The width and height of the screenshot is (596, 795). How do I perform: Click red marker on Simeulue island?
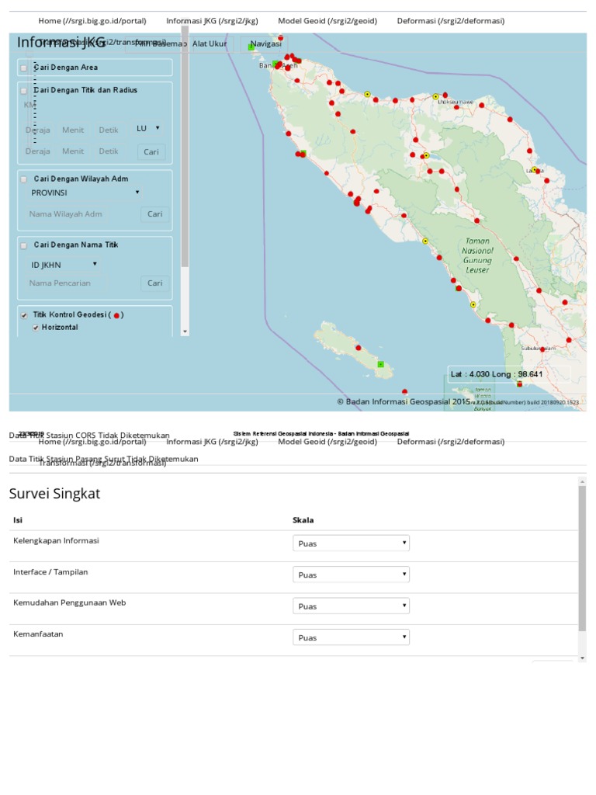tap(359, 348)
